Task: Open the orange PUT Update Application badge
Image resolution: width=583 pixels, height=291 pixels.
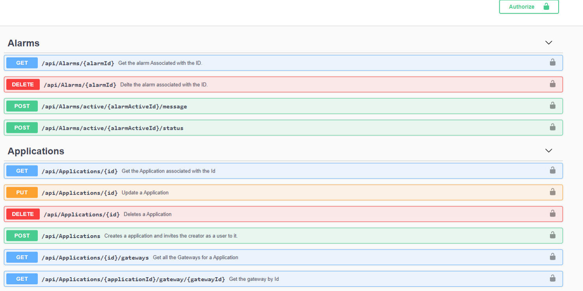Action: click(22, 193)
